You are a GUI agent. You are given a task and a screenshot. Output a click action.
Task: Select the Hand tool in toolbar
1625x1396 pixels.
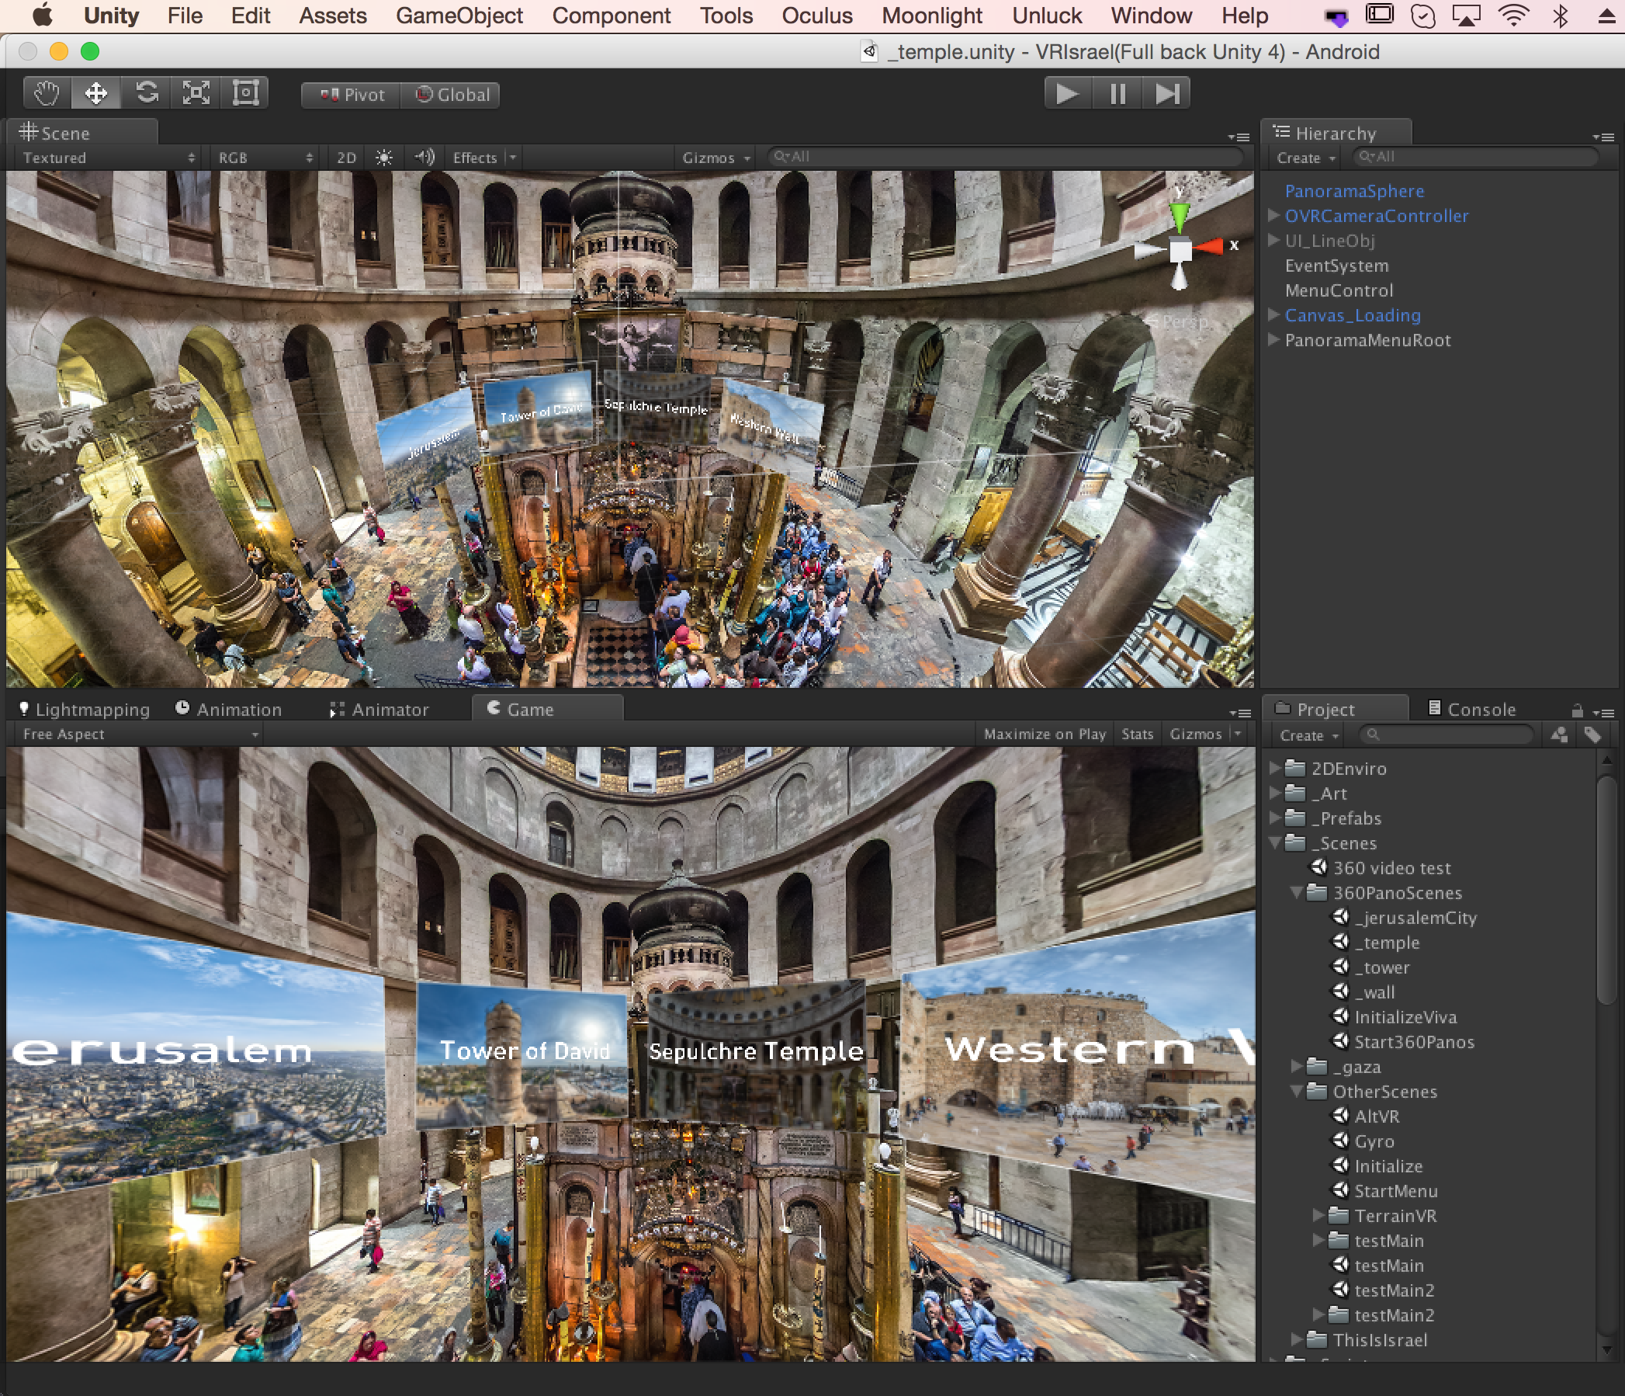coord(47,93)
